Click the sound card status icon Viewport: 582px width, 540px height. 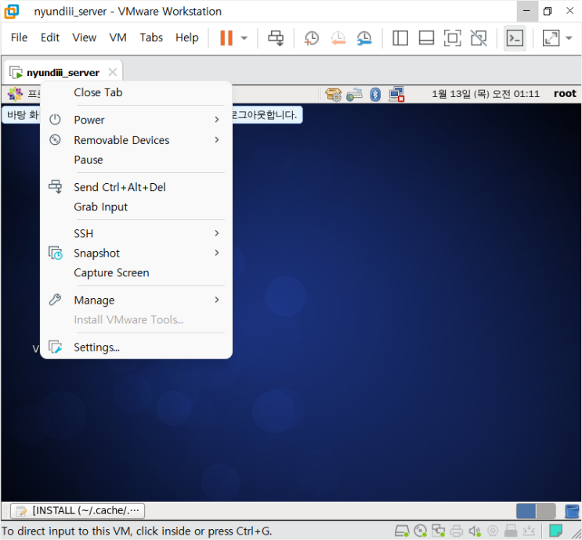475,531
